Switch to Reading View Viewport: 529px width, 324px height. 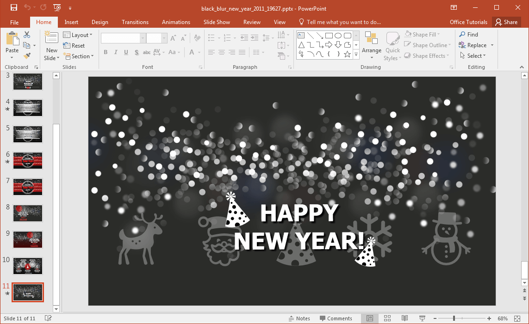pos(405,318)
